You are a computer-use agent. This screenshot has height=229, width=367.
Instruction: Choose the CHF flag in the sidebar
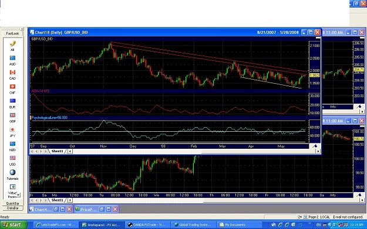pyautogui.click(x=12, y=86)
